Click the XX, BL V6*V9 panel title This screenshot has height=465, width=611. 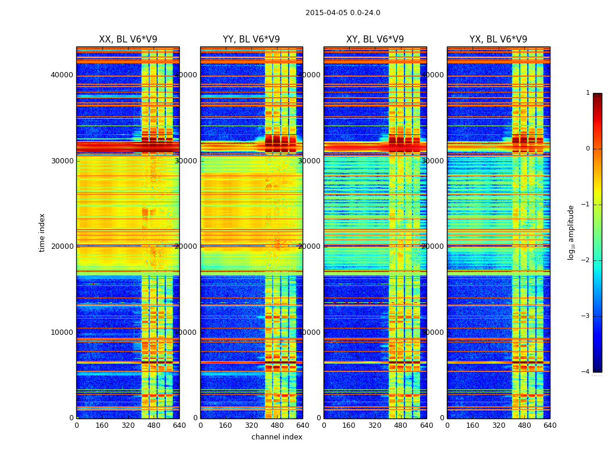[x=127, y=40]
